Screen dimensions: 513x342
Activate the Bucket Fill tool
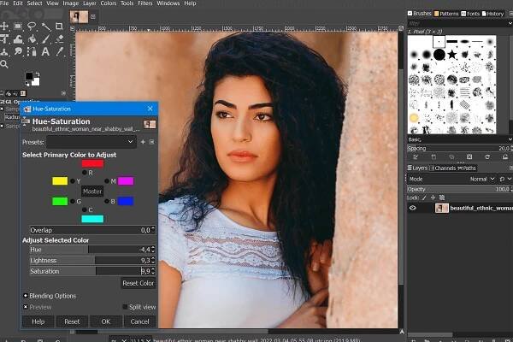point(32,38)
